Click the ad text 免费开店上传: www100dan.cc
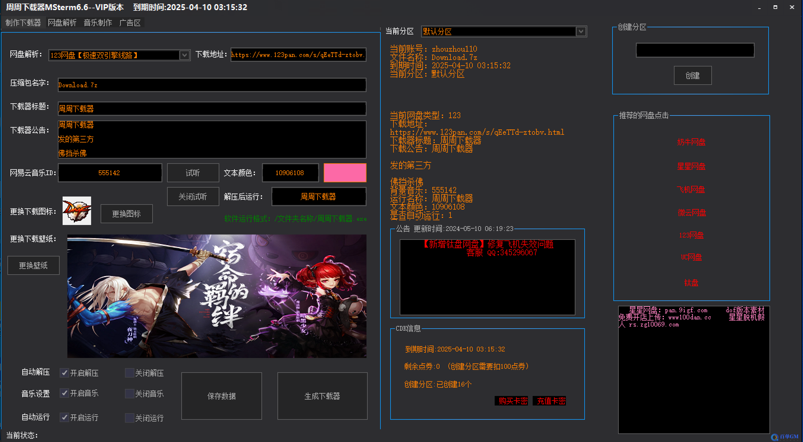This screenshot has height=442, width=803. pos(665,318)
